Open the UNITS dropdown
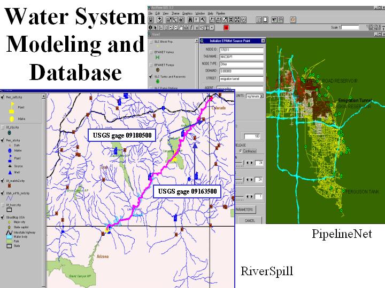The width and height of the screenshot is (385, 288). (x=261, y=96)
